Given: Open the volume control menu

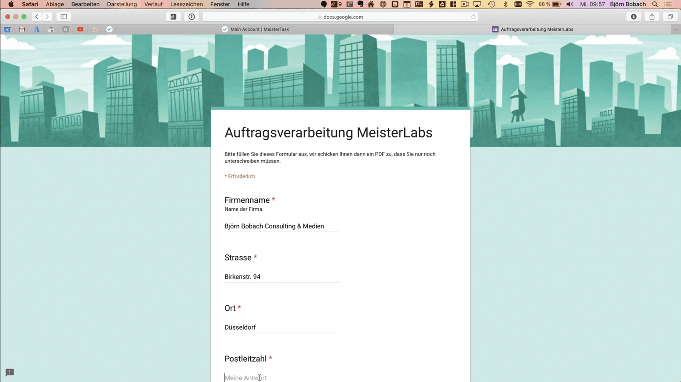Looking at the screenshot, I should 570,4.
